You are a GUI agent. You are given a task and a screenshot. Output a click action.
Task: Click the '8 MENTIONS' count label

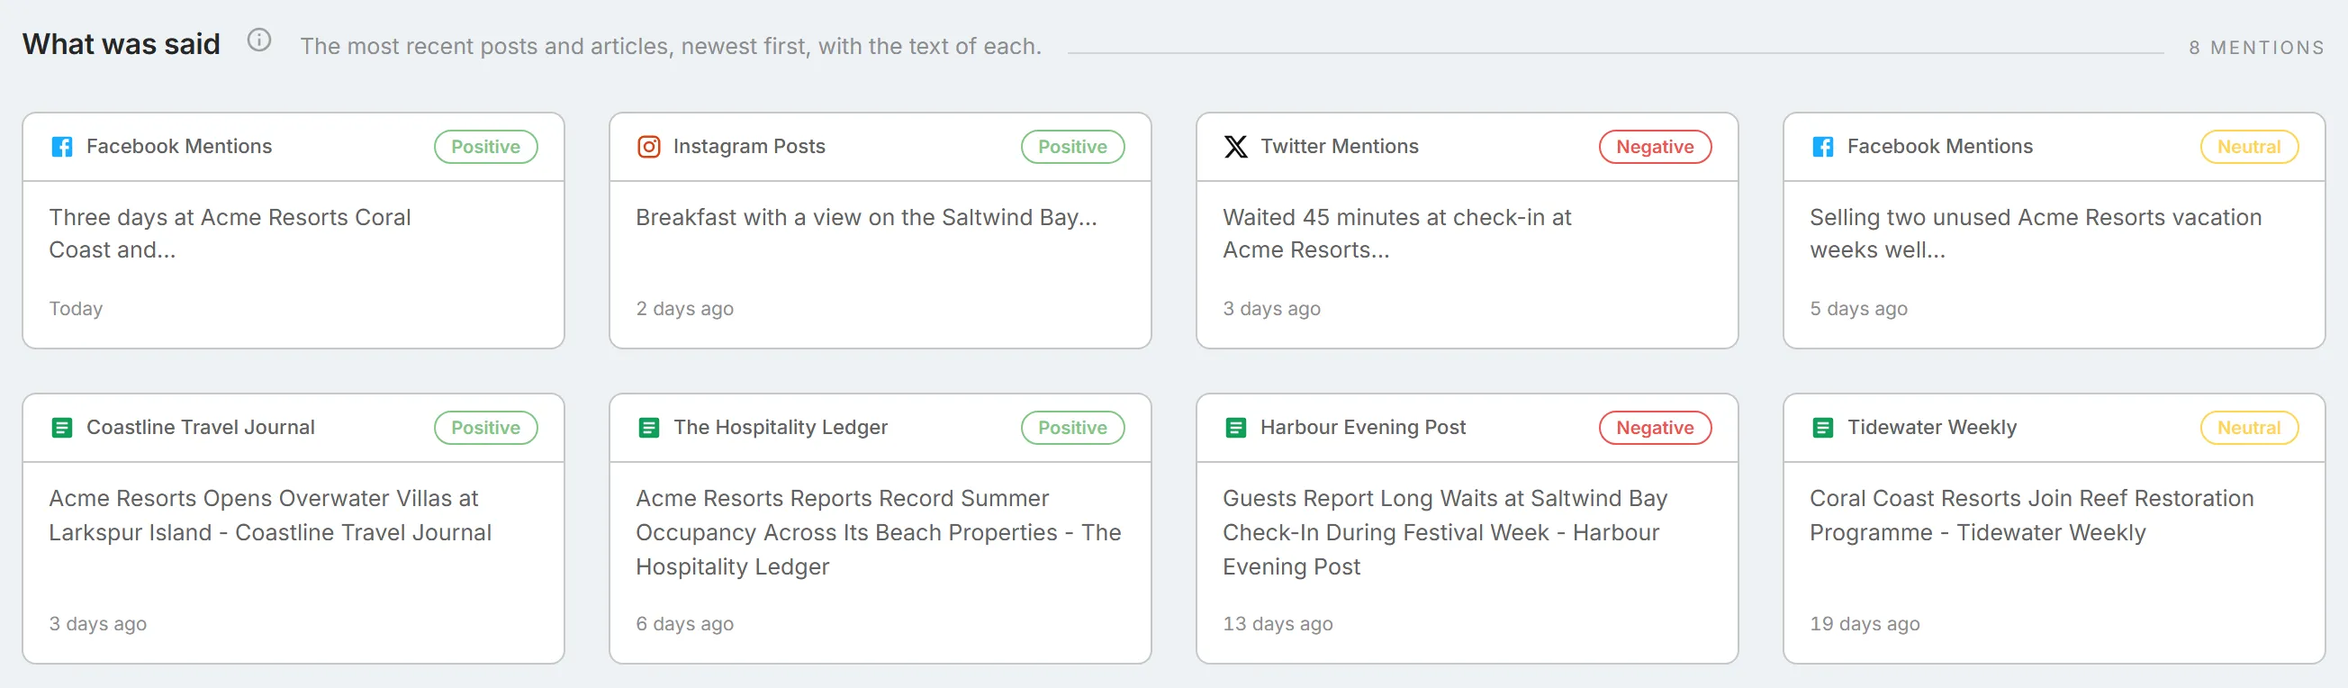tap(2257, 48)
